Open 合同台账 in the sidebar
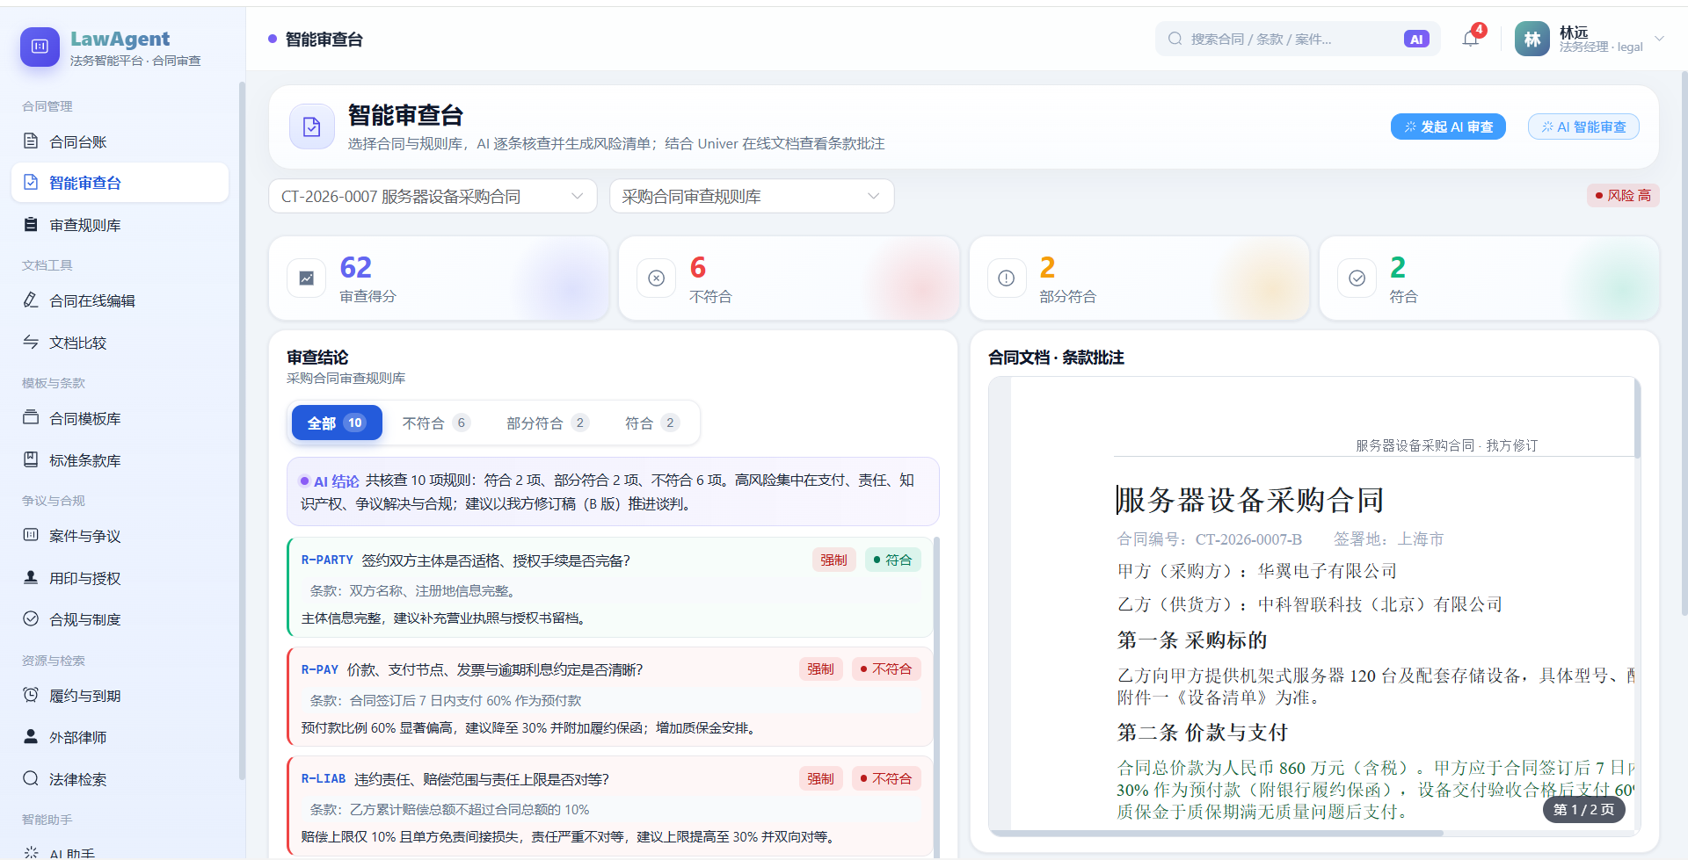The height and width of the screenshot is (860, 1688). pos(120,141)
